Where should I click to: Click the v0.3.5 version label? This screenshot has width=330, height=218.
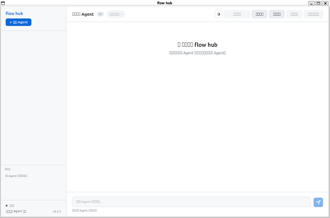[x=57, y=211]
